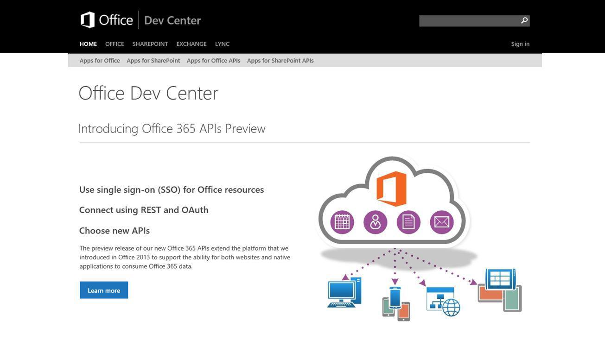Click the tablet devices illustration icon
The image size is (605, 340).
(500, 290)
